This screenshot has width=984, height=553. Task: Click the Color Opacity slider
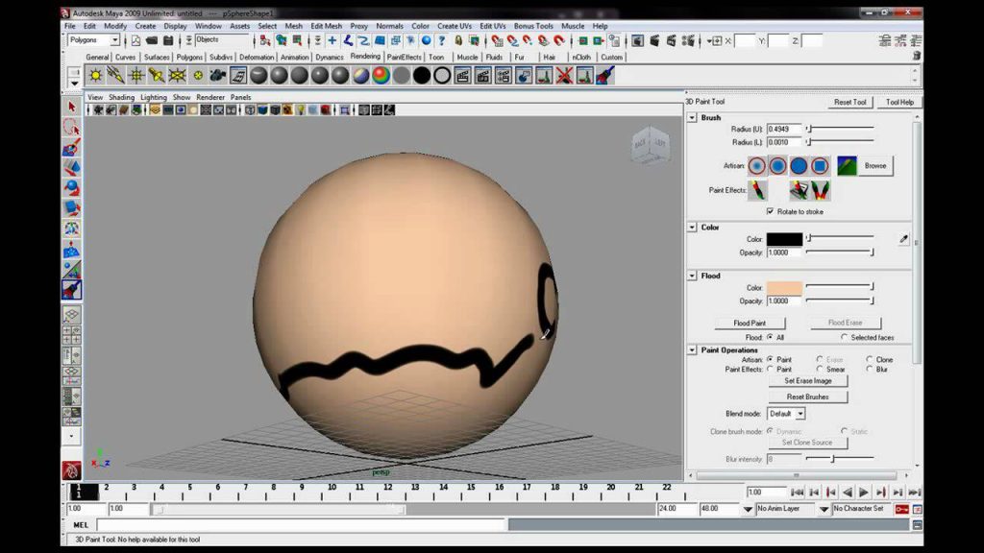point(840,252)
